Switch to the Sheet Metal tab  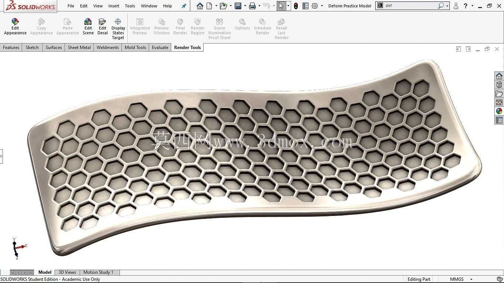click(79, 48)
